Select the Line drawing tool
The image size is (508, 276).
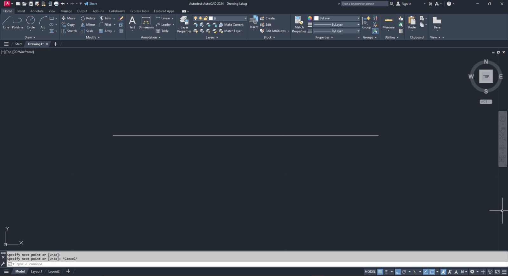pyautogui.click(x=6, y=23)
